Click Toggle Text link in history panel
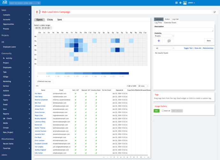This screenshot has width=220, height=160. 188,48
